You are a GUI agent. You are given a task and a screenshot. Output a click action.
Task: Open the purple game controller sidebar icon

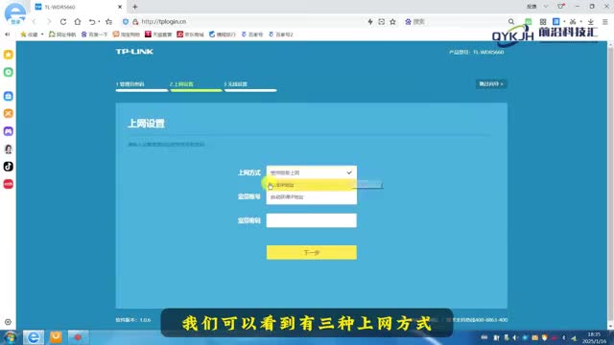pyautogui.click(x=9, y=131)
